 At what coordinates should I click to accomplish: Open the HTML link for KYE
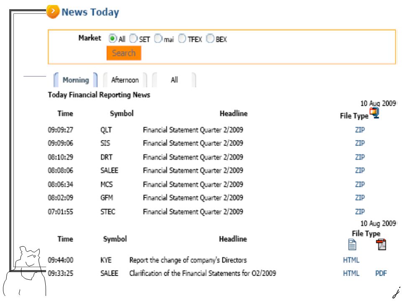coord(351,260)
